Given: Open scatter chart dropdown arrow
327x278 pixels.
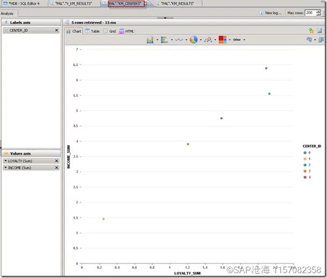Looking at the screenshot, I should pos(215,40).
